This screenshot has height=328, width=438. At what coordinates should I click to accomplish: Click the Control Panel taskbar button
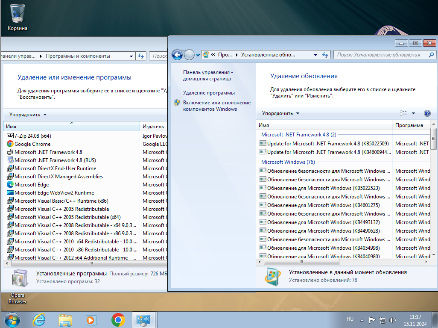(x=143, y=320)
